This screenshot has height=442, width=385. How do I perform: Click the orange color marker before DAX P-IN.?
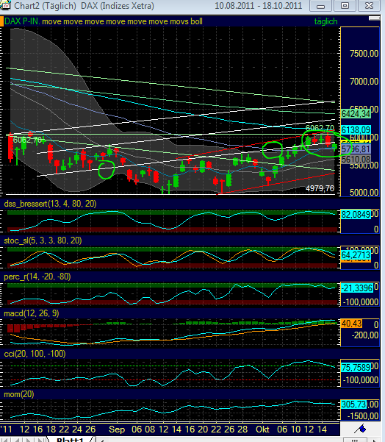tap(1, 21)
